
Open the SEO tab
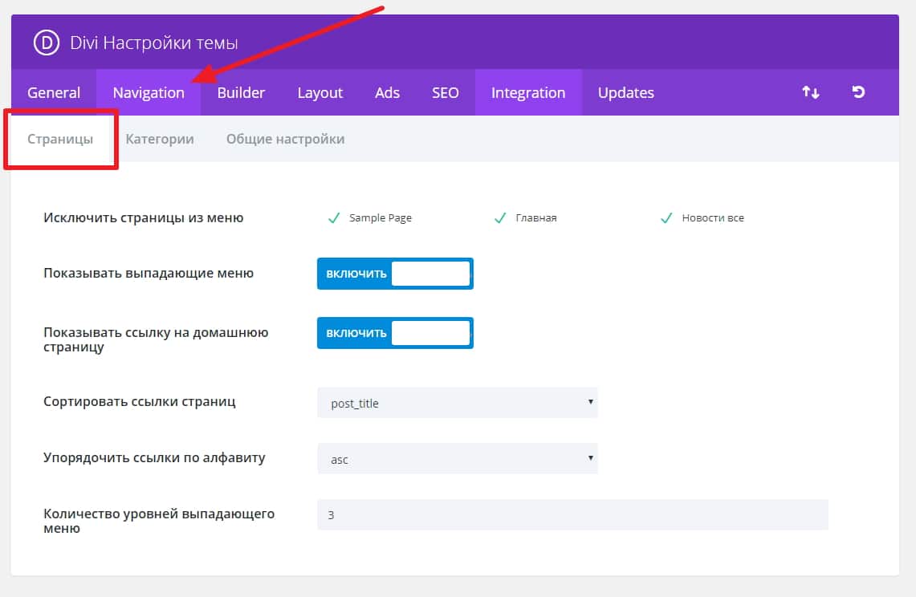[x=446, y=92]
